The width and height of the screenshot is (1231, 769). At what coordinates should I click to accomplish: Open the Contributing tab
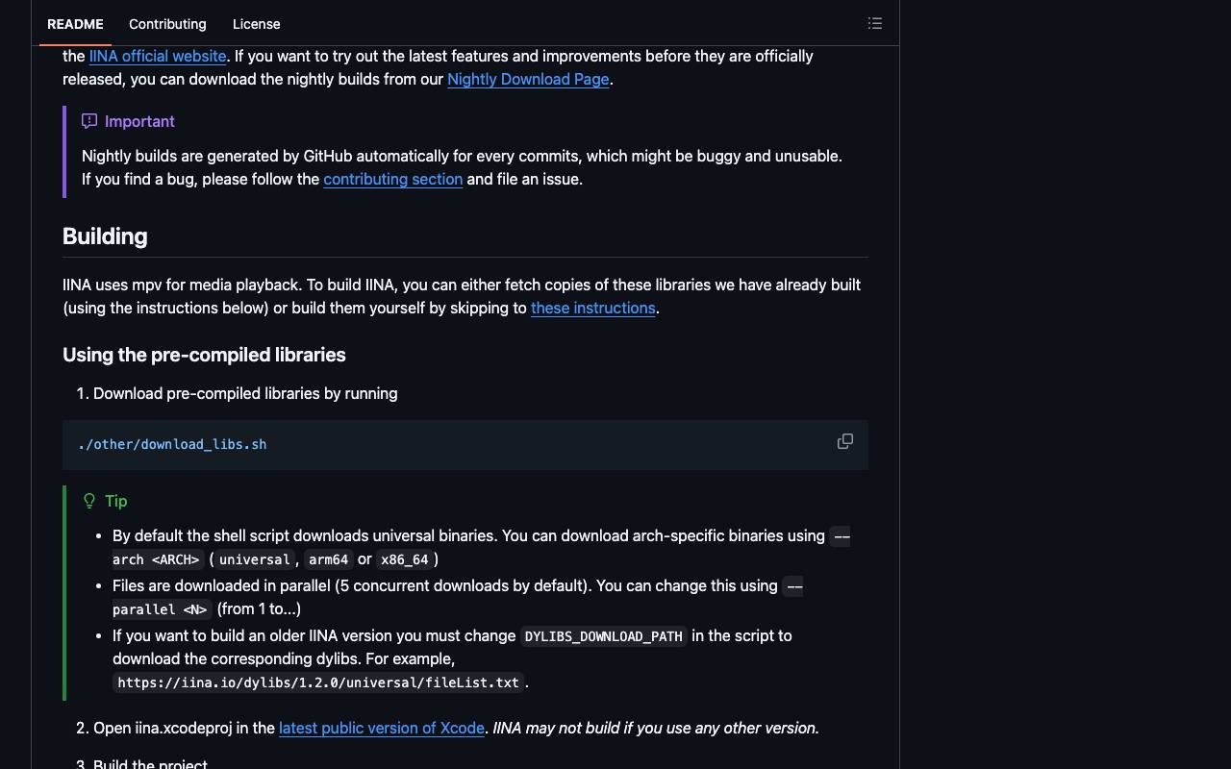(x=167, y=24)
